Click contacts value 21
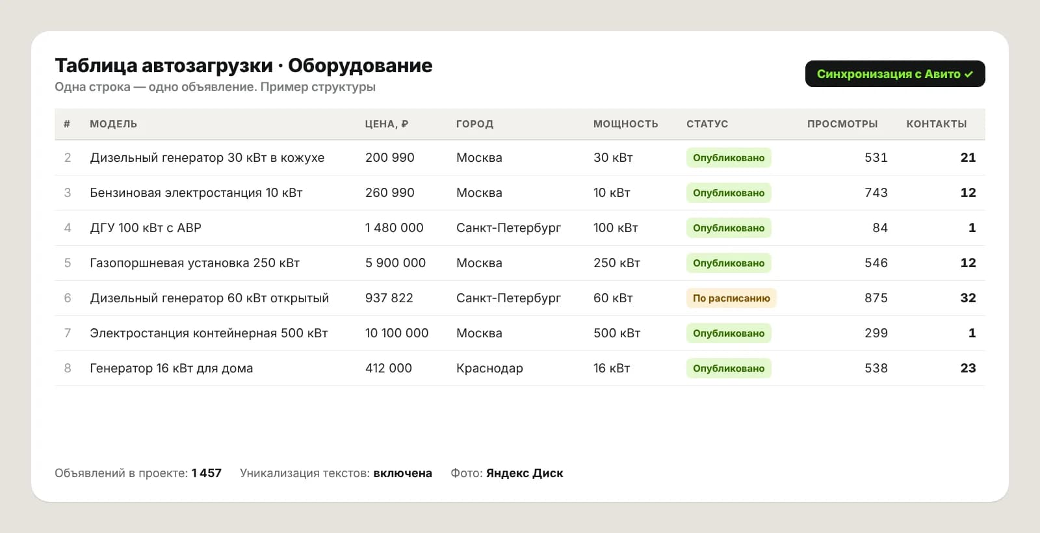 click(x=968, y=158)
